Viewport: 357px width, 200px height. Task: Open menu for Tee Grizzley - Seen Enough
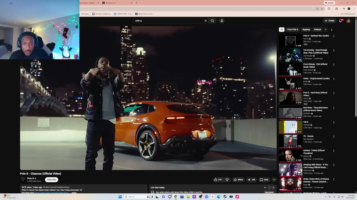(x=334, y=51)
